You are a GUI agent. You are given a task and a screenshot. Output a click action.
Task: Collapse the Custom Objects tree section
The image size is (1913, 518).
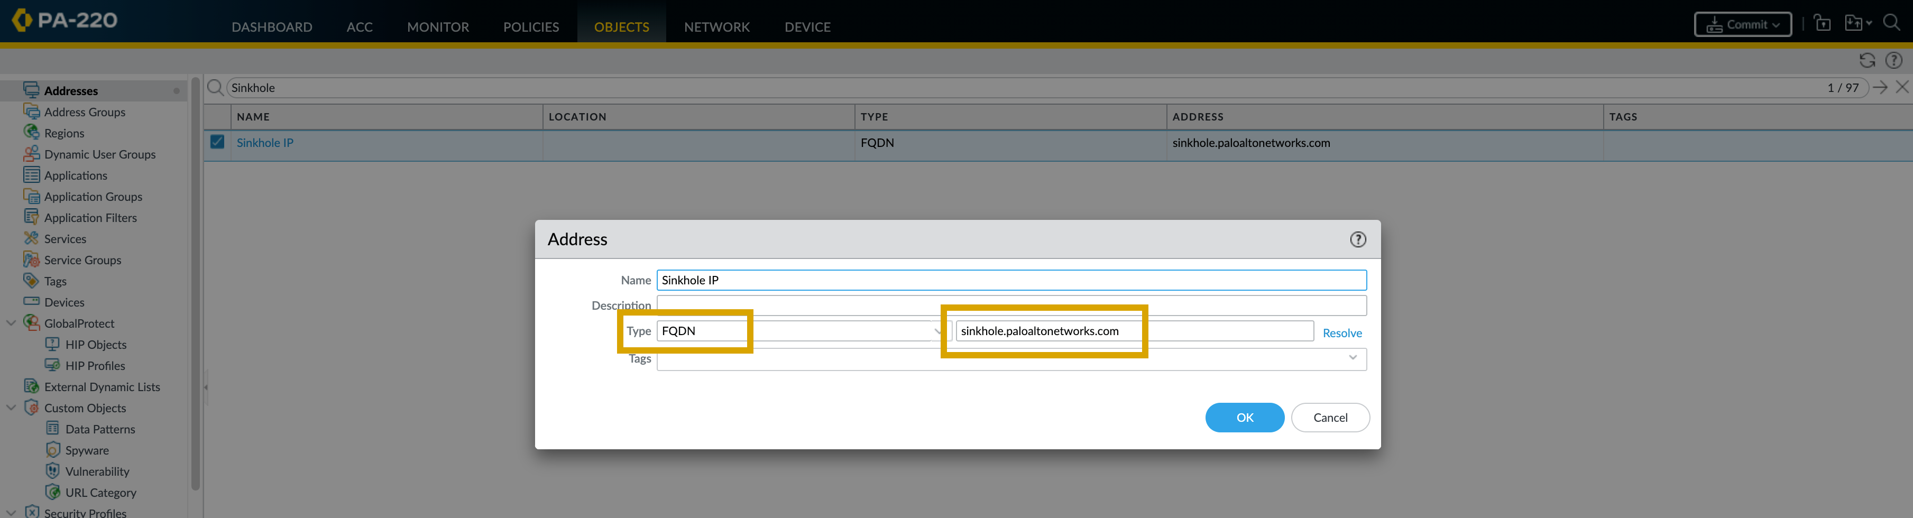(11, 408)
